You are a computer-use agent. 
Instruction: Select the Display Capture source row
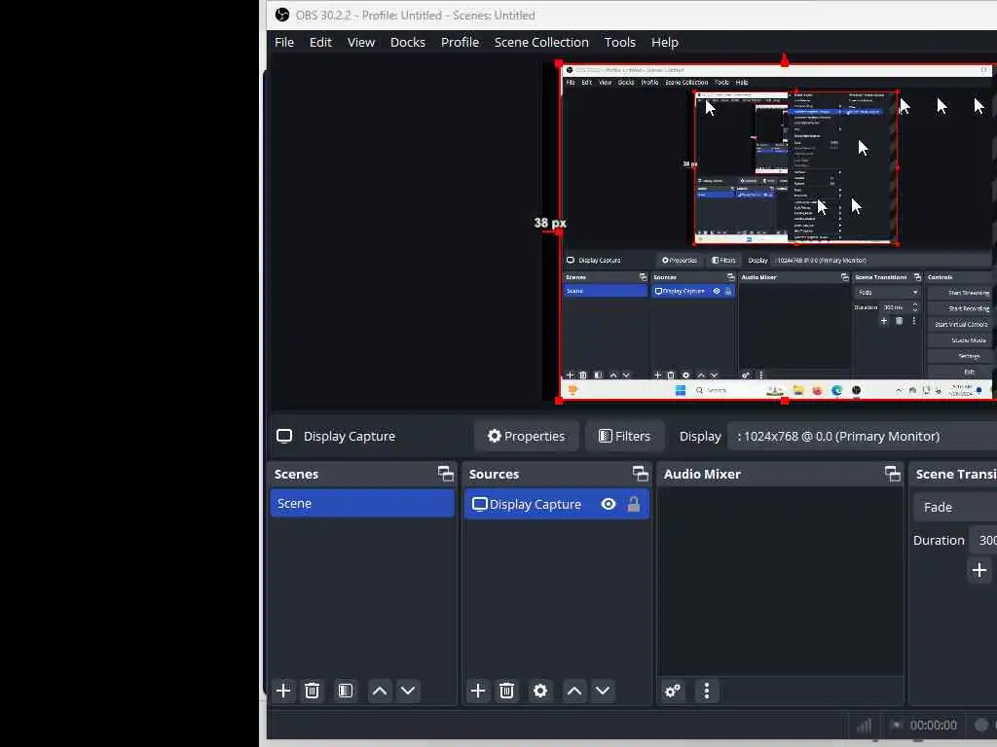click(x=556, y=504)
